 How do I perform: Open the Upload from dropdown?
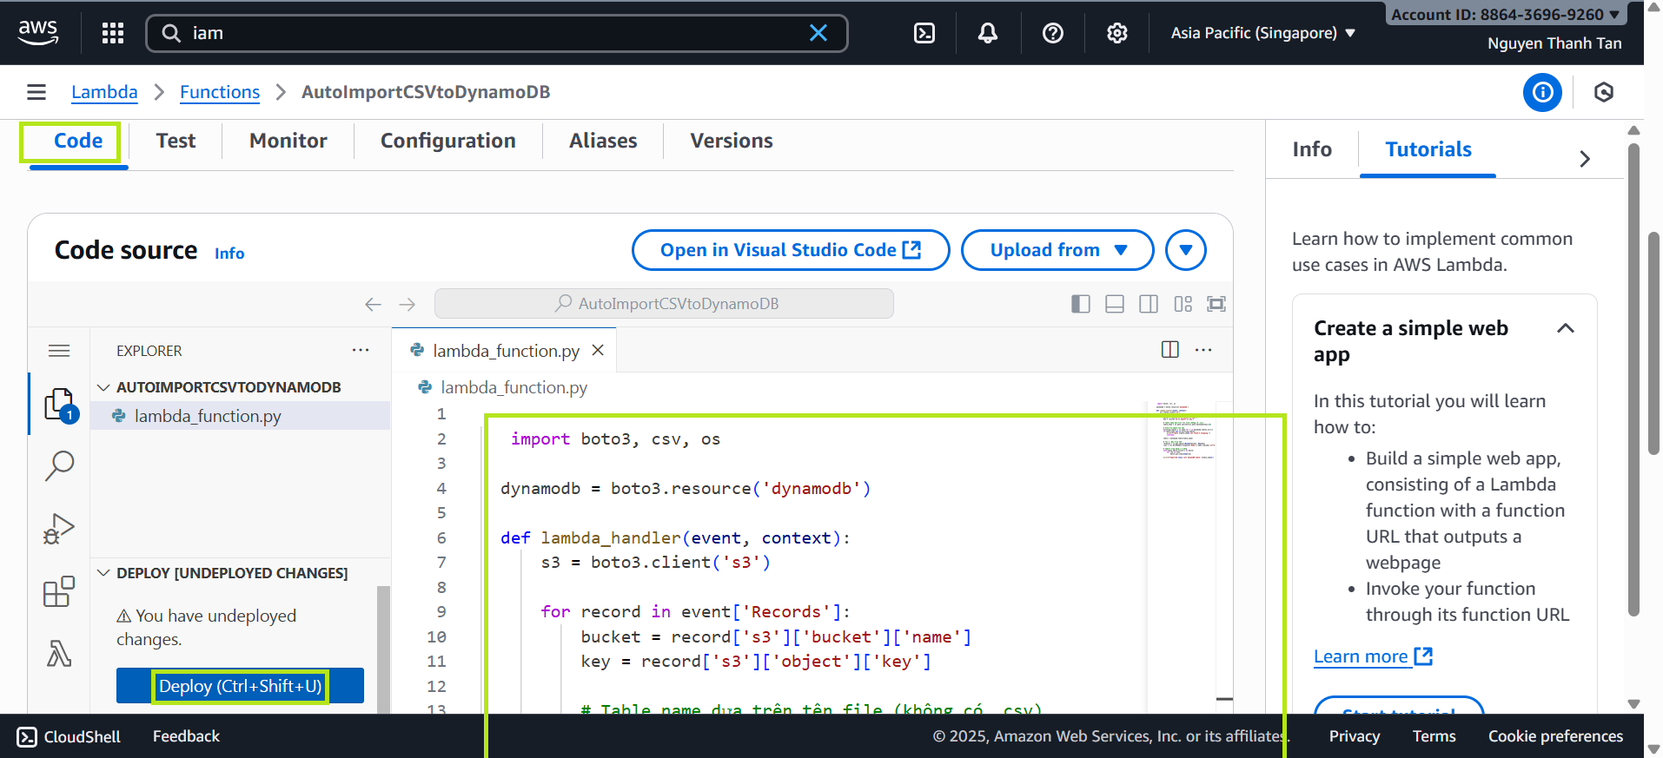pos(1057,250)
